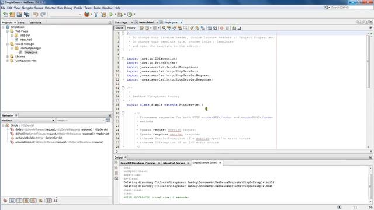This screenshot has height=210, width=374.
Task: Click the first Navigator bottom filter icon
Action: (5, 201)
